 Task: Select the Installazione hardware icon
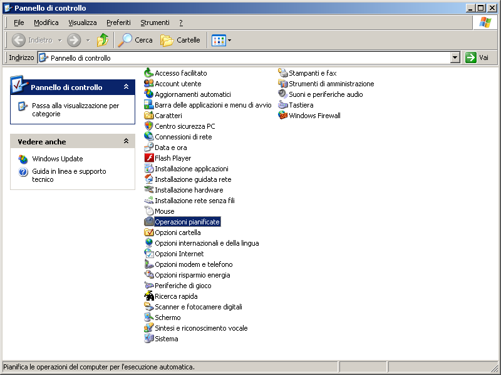pos(148,190)
